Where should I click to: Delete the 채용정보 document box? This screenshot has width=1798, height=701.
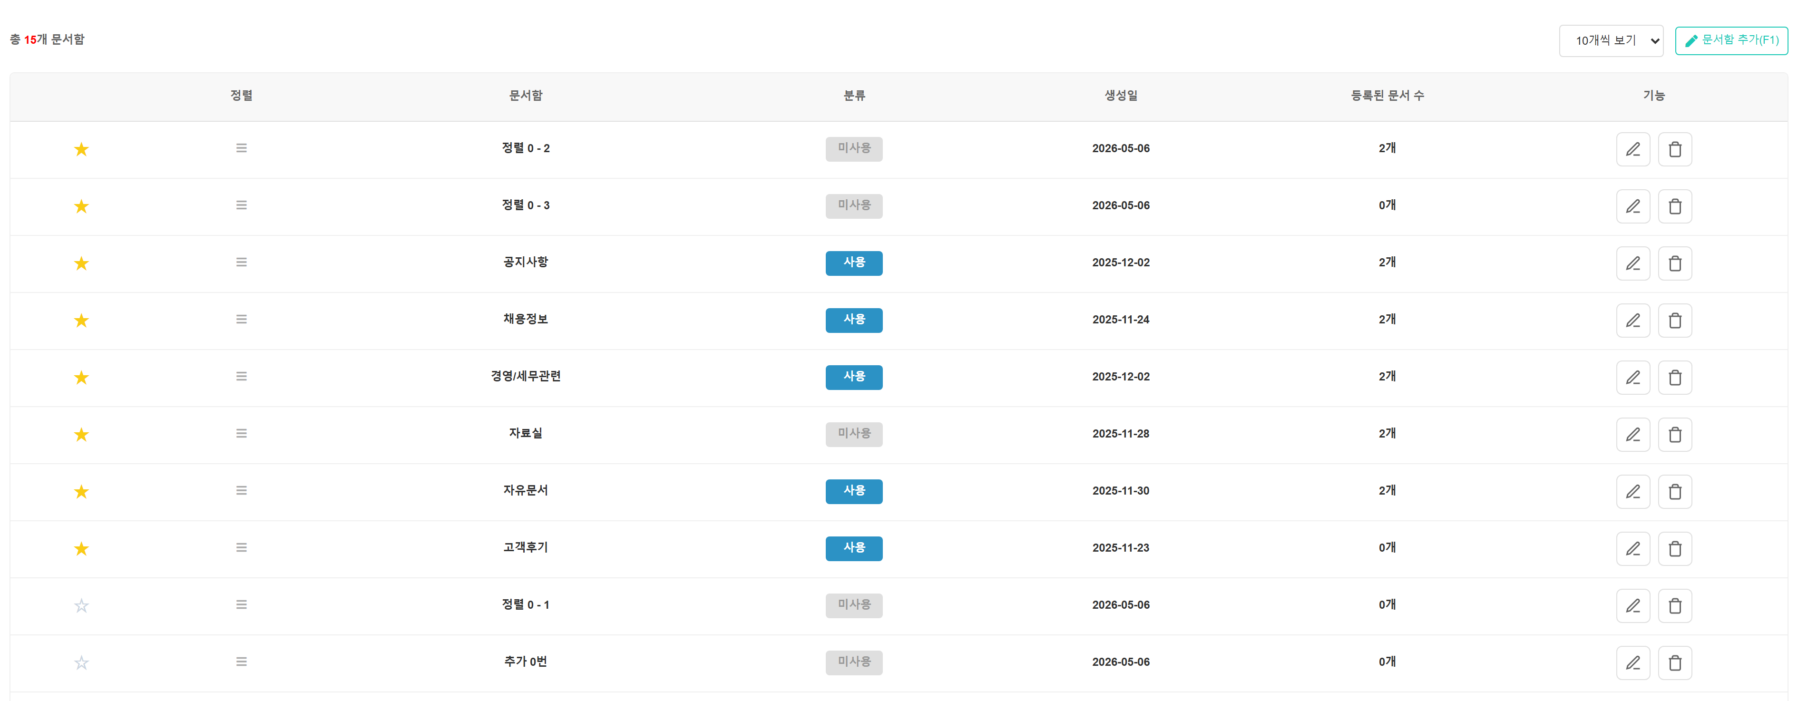click(1674, 321)
